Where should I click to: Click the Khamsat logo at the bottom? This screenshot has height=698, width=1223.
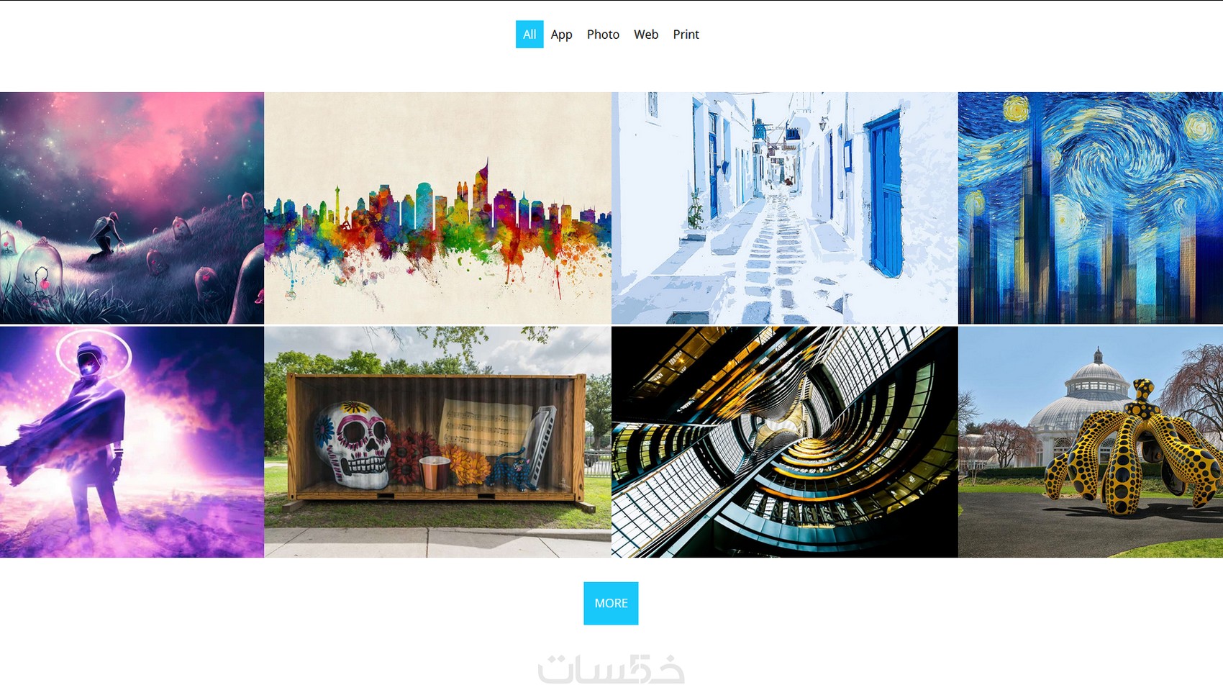point(611,668)
